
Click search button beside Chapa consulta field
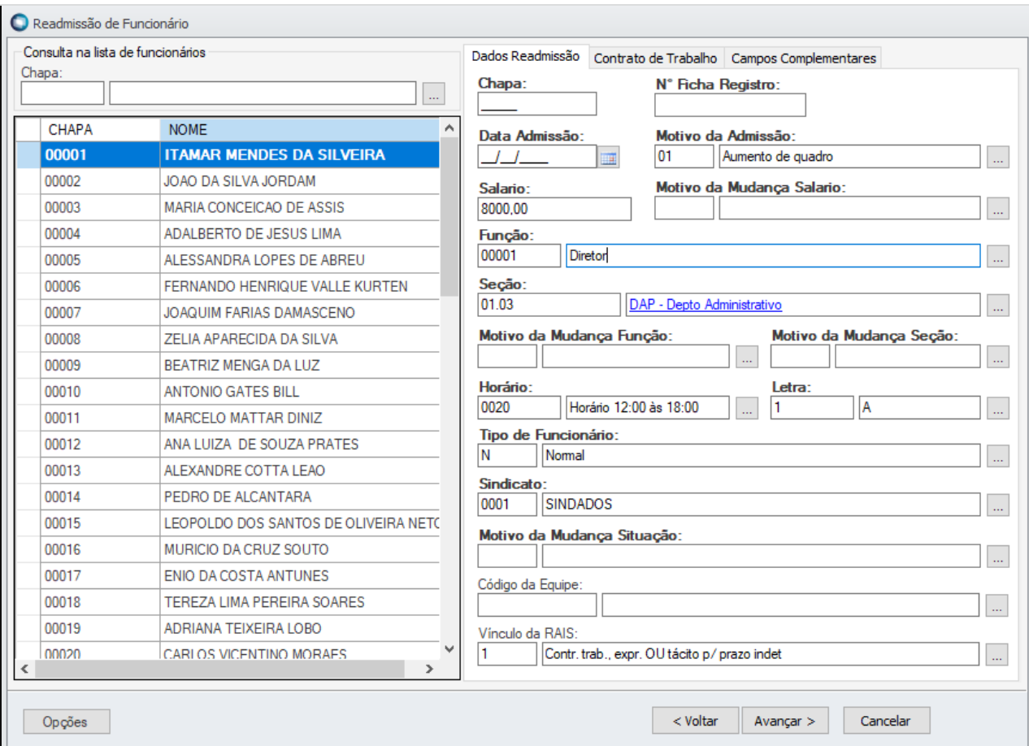(x=434, y=94)
